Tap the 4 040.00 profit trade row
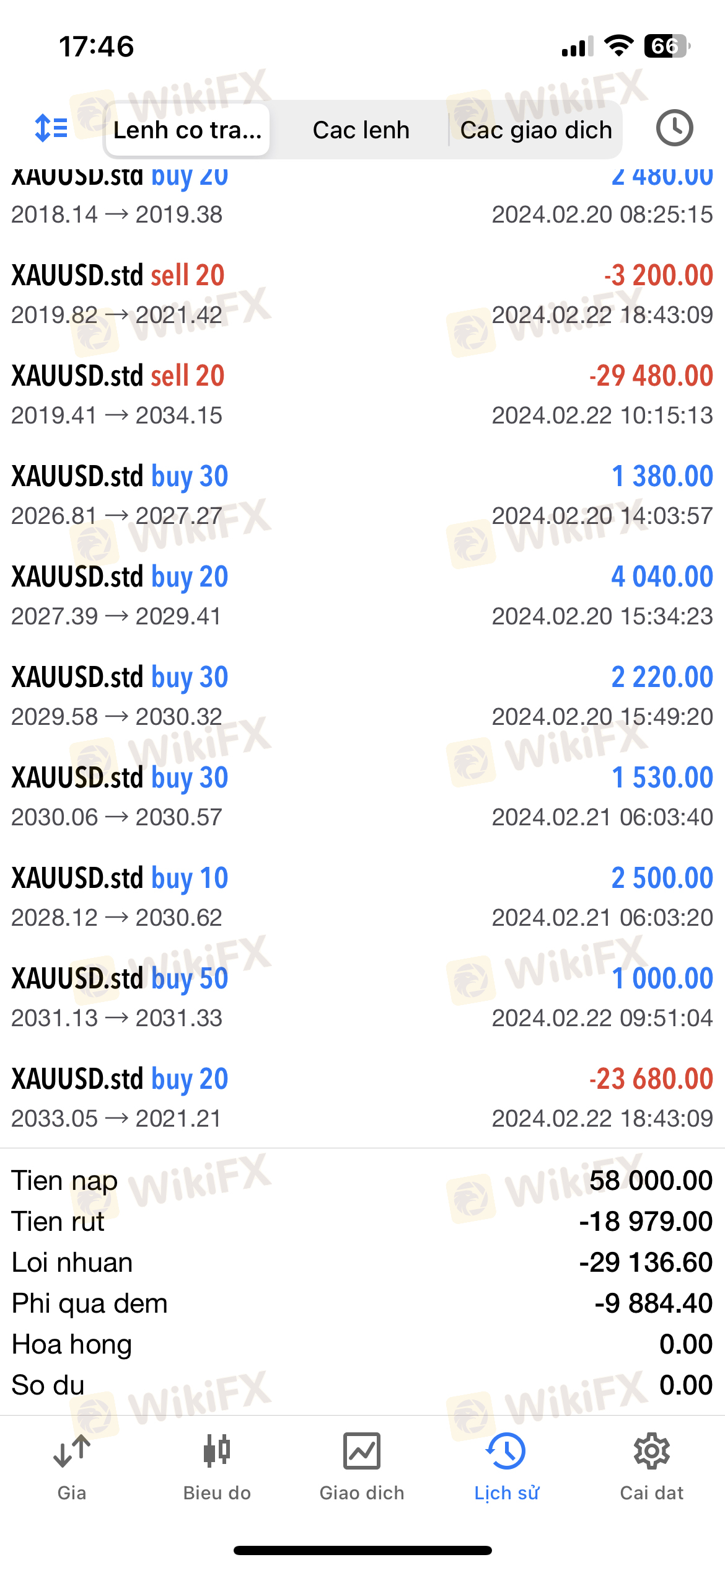The image size is (725, 1570). click(x=362, y=596)
